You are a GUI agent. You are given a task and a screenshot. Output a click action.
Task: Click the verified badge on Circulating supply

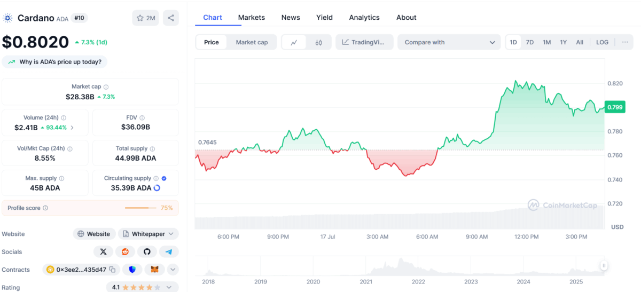coord(164,178)
